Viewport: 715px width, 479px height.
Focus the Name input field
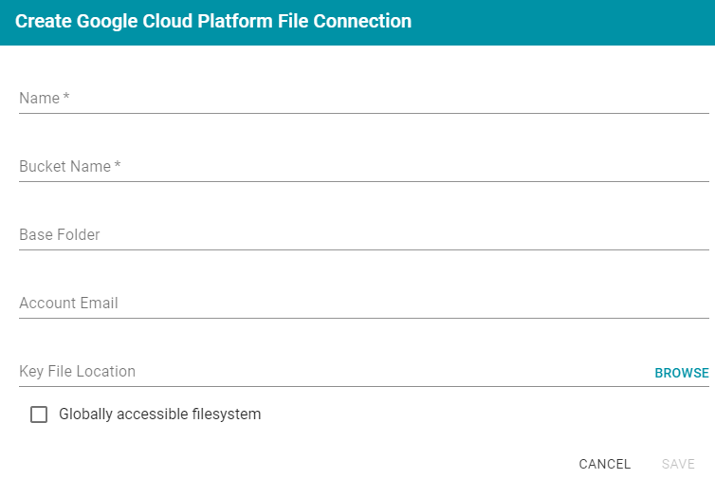[x=364, y=98]
